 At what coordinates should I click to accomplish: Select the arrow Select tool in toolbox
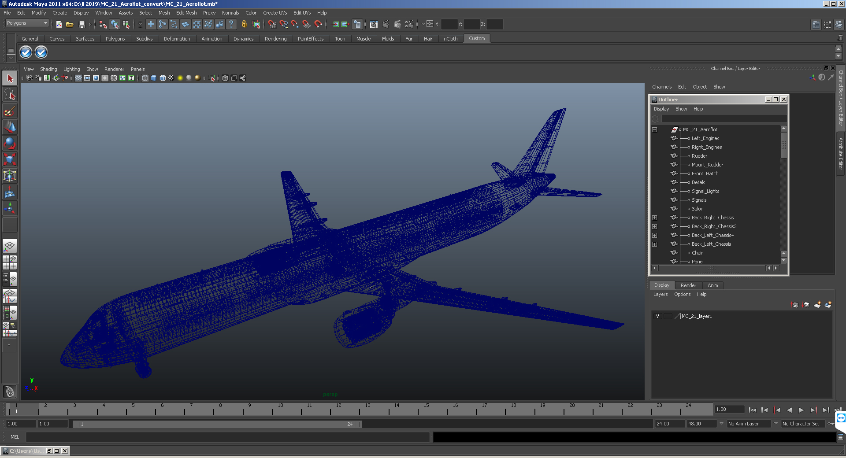click(10, 78)
